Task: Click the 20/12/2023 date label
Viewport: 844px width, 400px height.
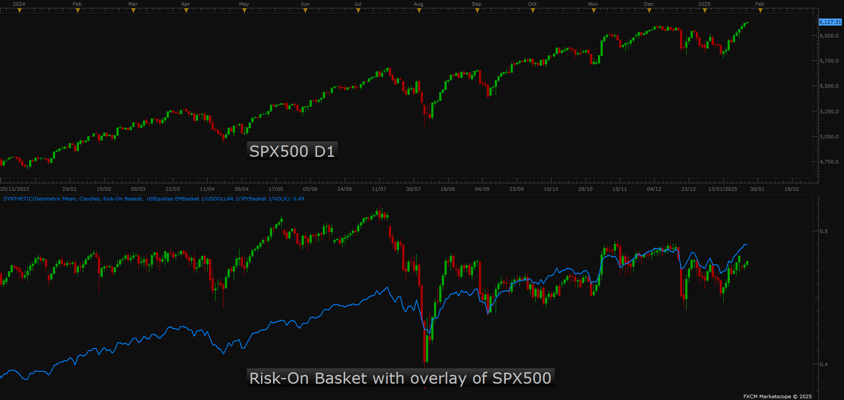Action: [15, 189]
